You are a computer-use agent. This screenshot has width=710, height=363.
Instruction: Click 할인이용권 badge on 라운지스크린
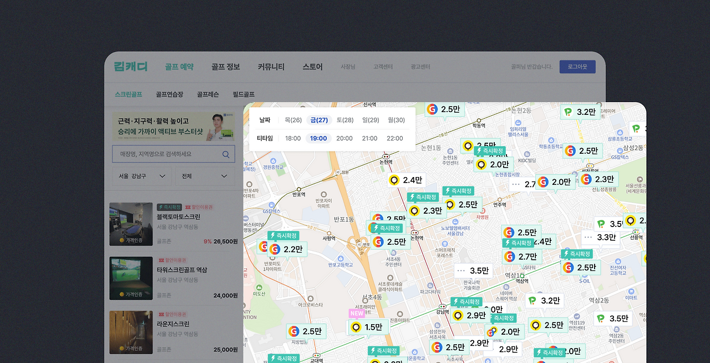(x=172, y=314)
